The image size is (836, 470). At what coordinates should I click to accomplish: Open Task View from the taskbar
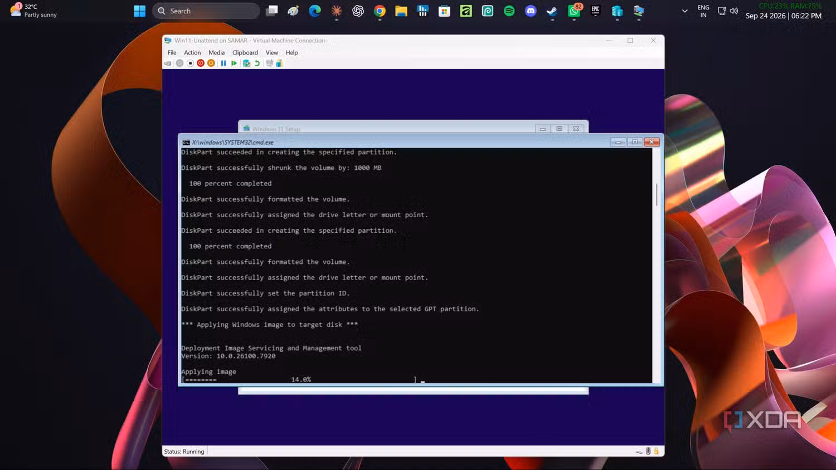272,11
